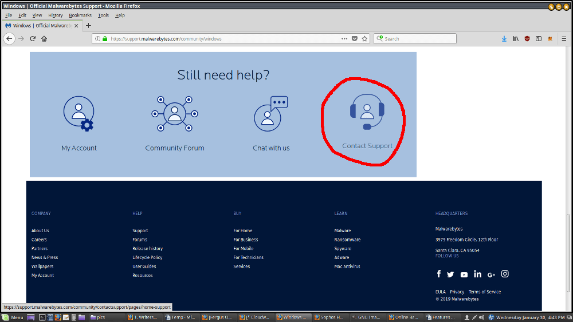Viewport: 573px width, 322px height.
Task: Open About Us footer link
Action: tap(40, 230)
